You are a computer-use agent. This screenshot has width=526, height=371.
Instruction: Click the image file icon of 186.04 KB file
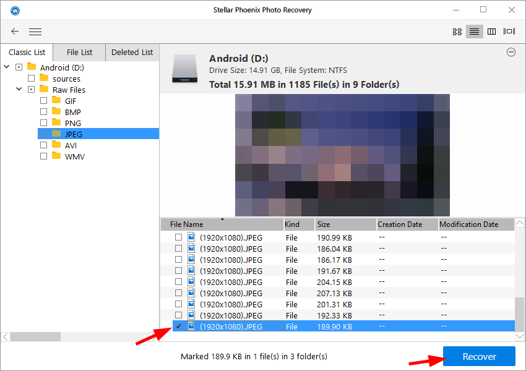coord(191,249)
